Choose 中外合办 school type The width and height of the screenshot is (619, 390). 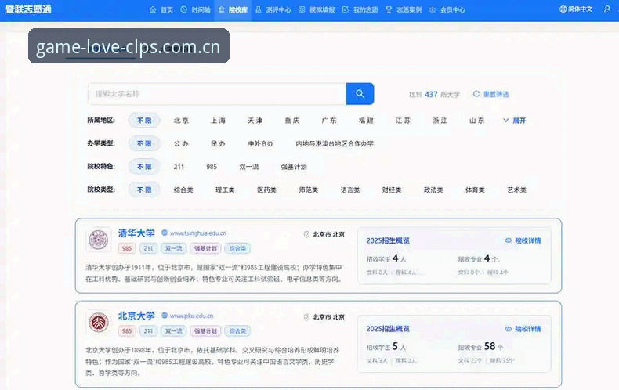[261, 143]
